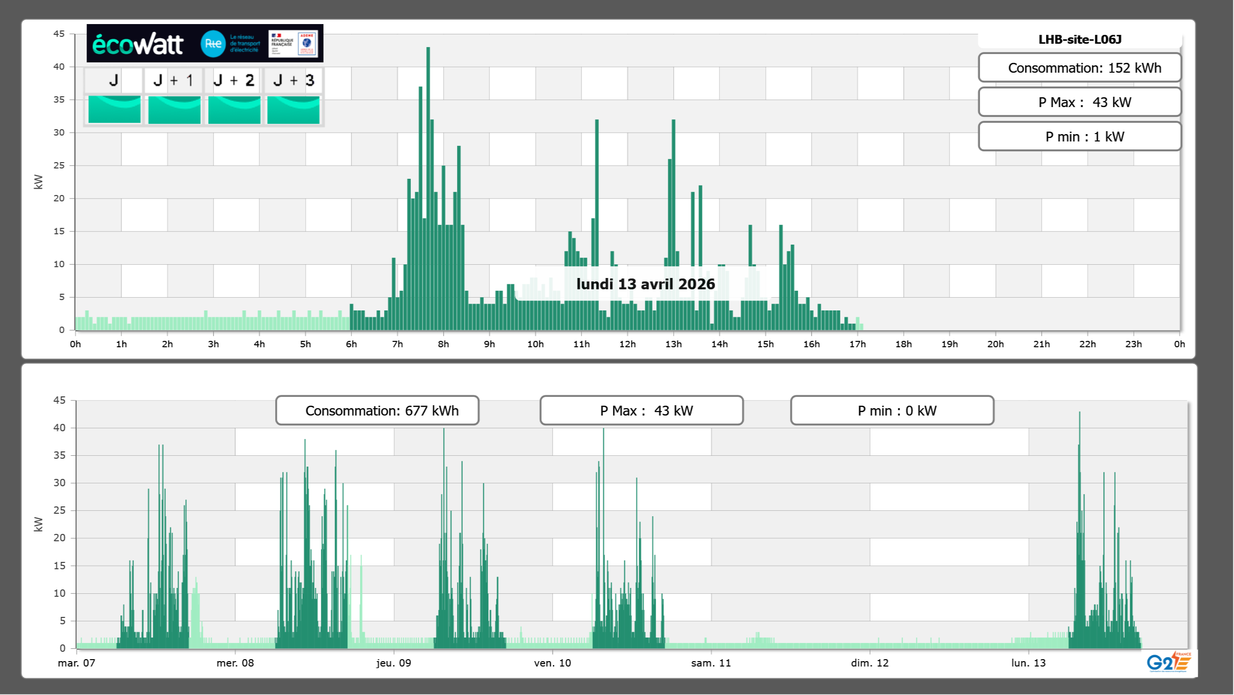The height and width of the screenshot is (695, 1234).
Task: Click the RTE round logo
Action: pos(213,44)
